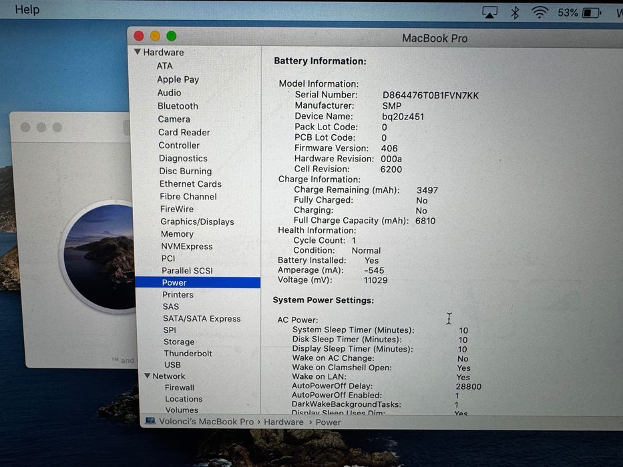Click Voloncì's MacBook Pro in path bar
Viewport: 623px width, 467px height.
206,422
